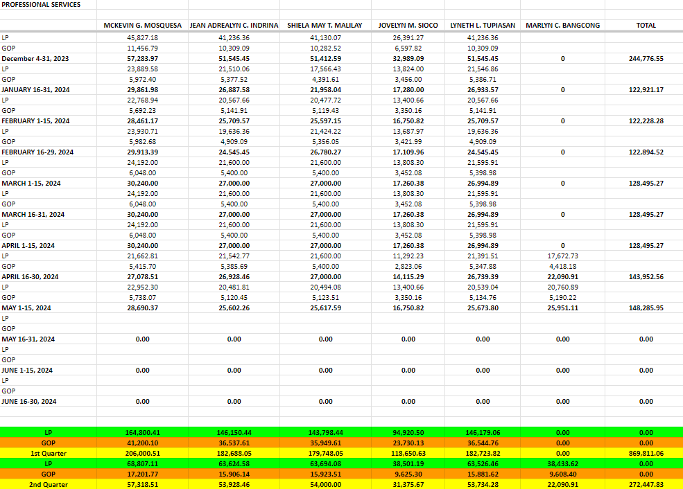Click the 1st Quarter yellow row label
683x489 pixels.
[x=48, y=453]
